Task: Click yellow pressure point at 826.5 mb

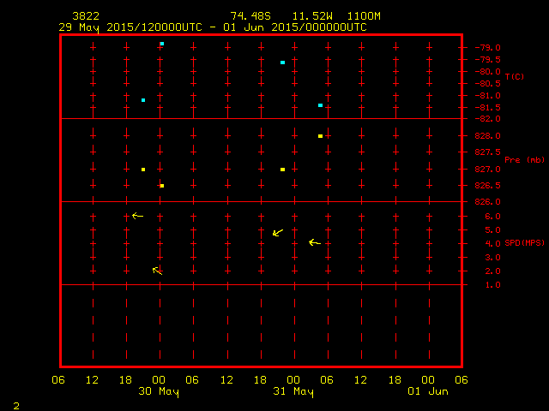Action: point(161,186)
